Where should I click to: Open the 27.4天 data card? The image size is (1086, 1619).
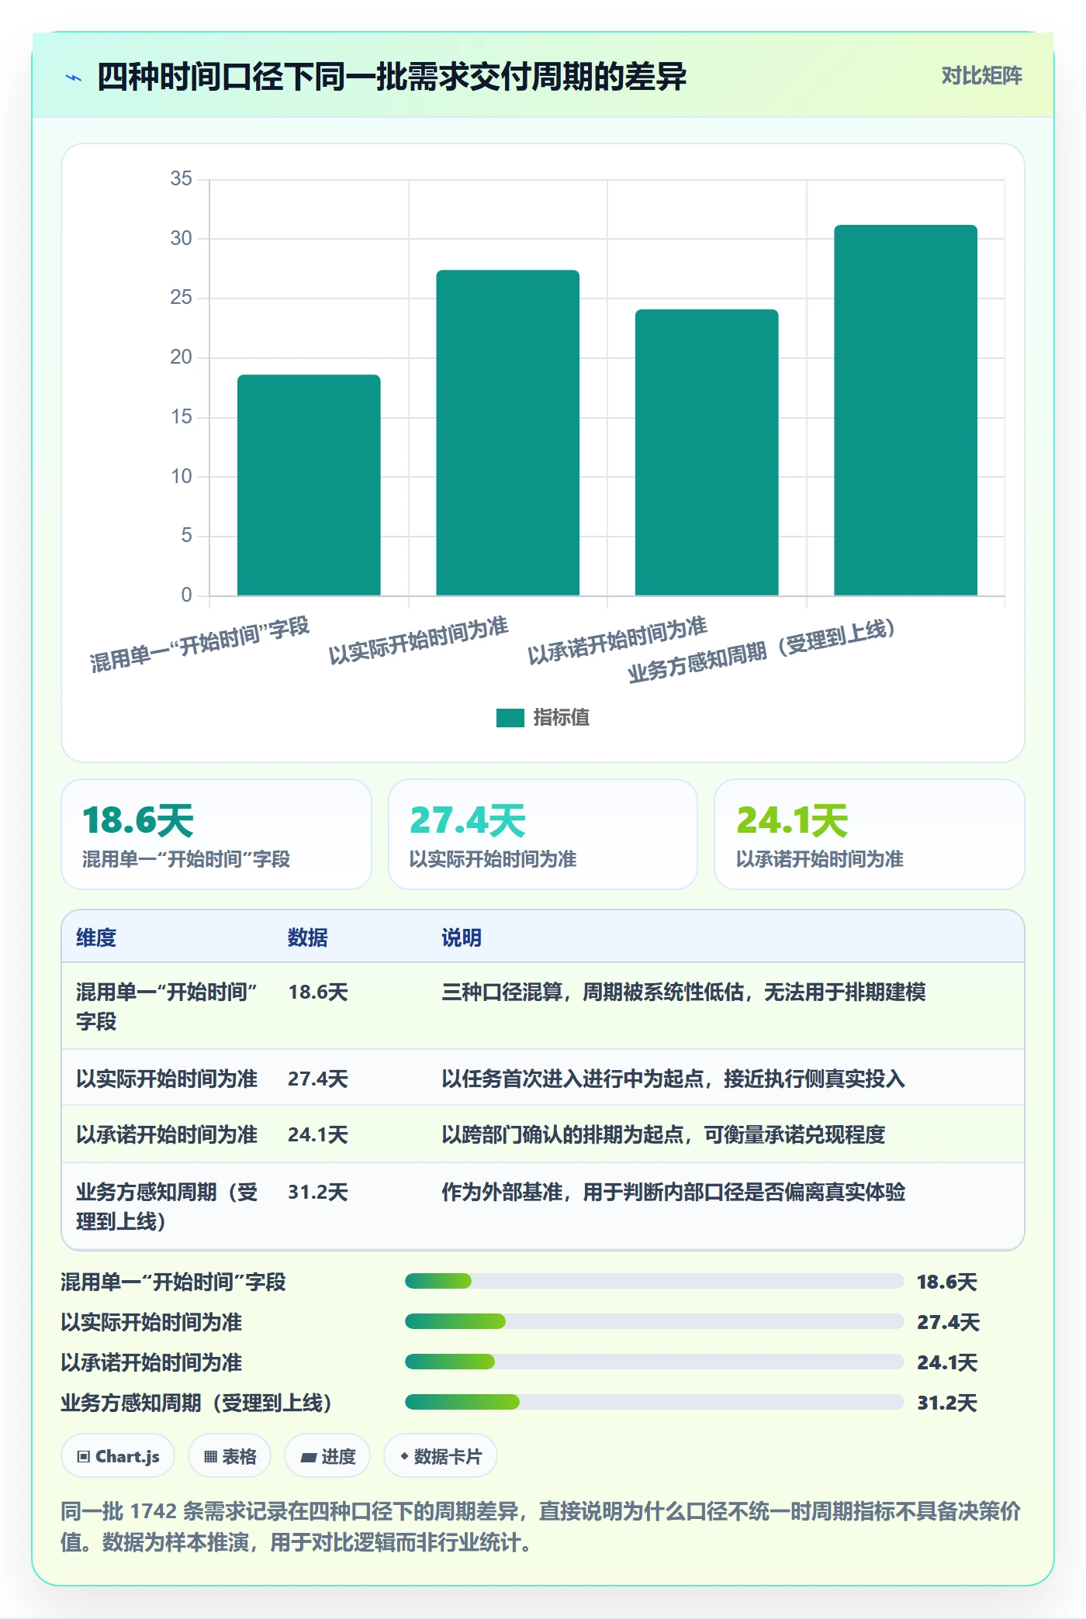543,834
